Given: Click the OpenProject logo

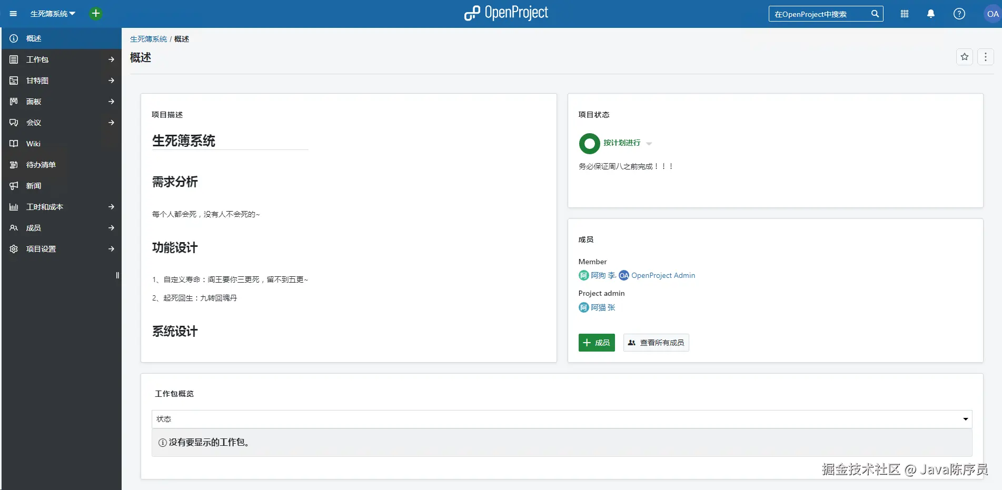Looking at the screenshot, I should [x=506, y=13].
